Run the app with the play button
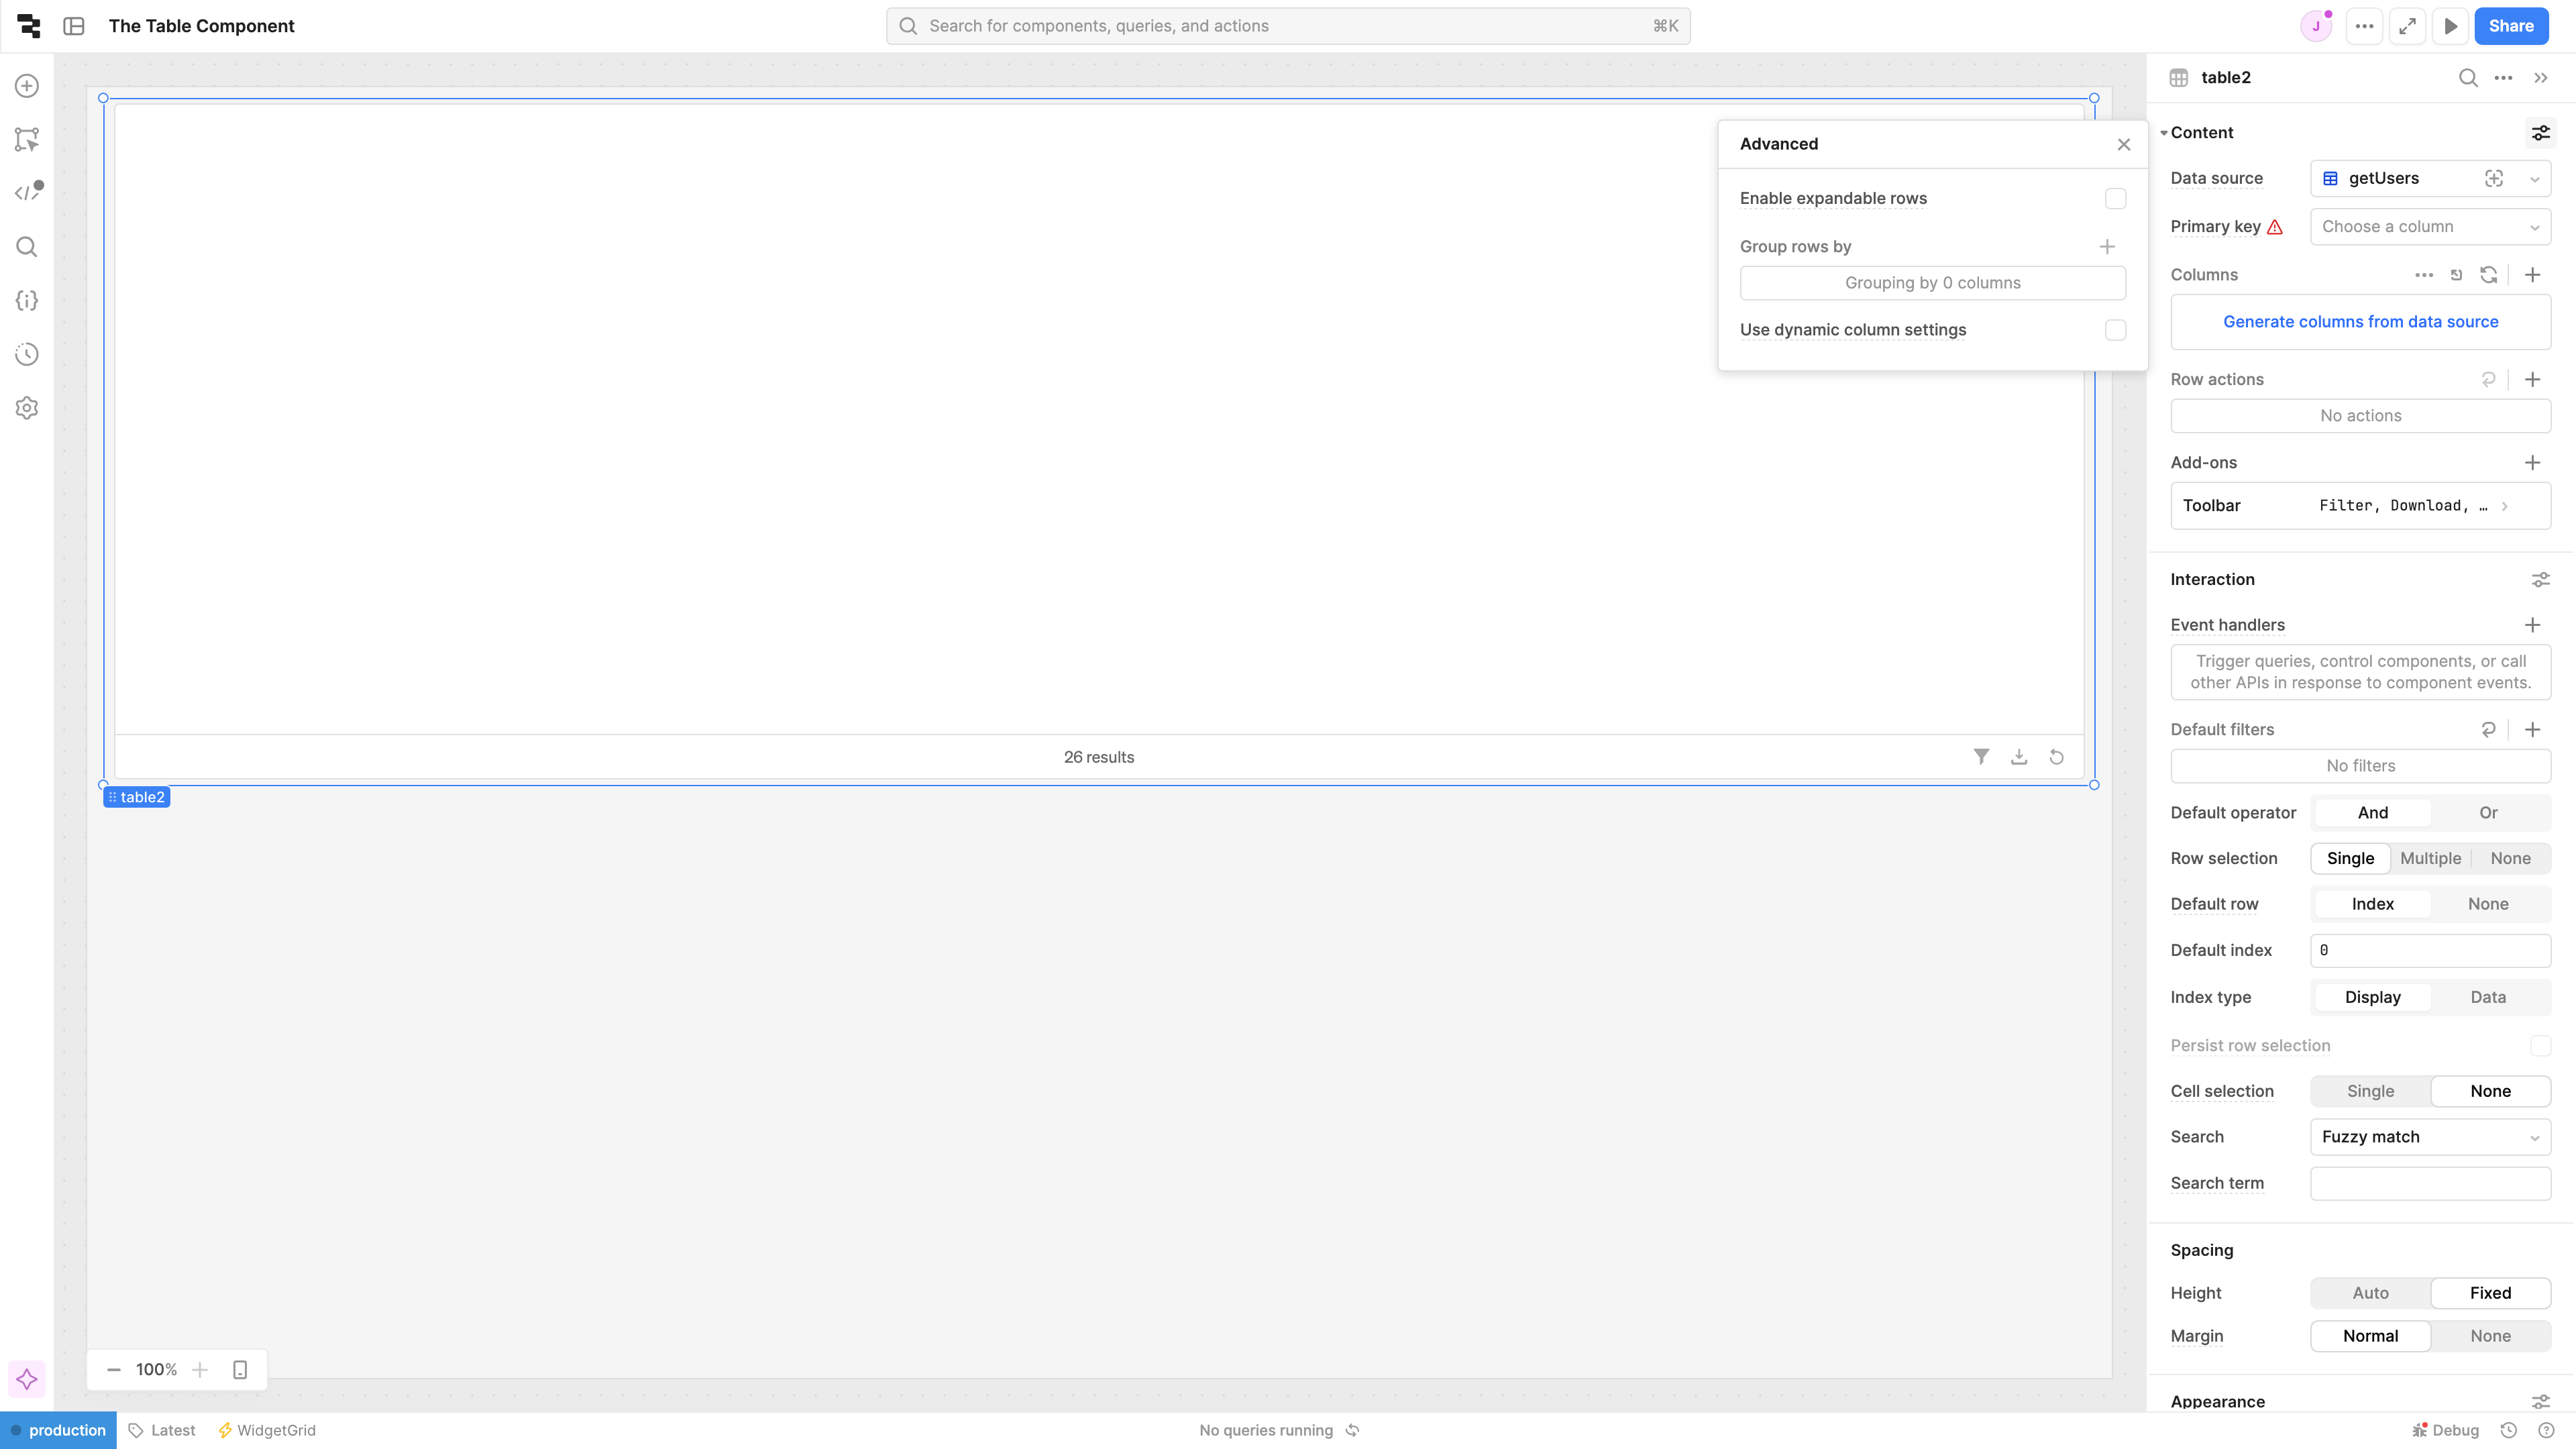This screenshot has height=1449, width=2576. point(2451,25)
